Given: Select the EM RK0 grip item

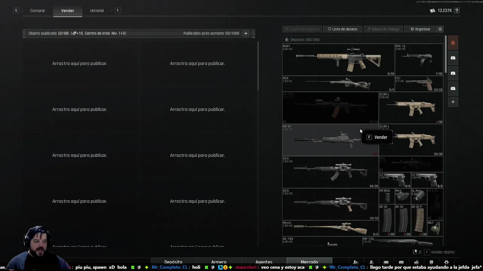Looking at the screenshot, I should point(386,196).
